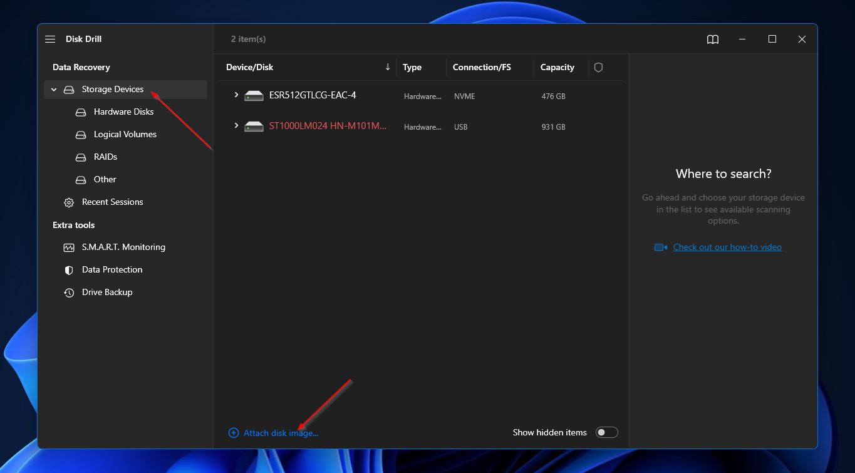Select Other in the sidebar
855x473 pixels.
[x=105, y=179]
